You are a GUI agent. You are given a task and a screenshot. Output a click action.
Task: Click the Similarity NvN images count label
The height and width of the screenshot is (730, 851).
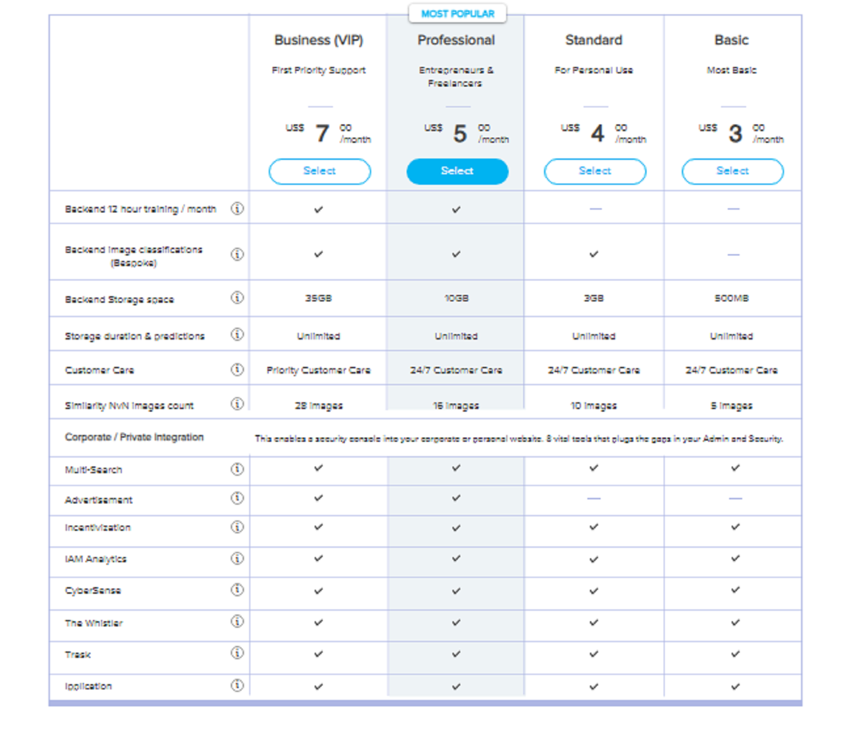point(129,406)
